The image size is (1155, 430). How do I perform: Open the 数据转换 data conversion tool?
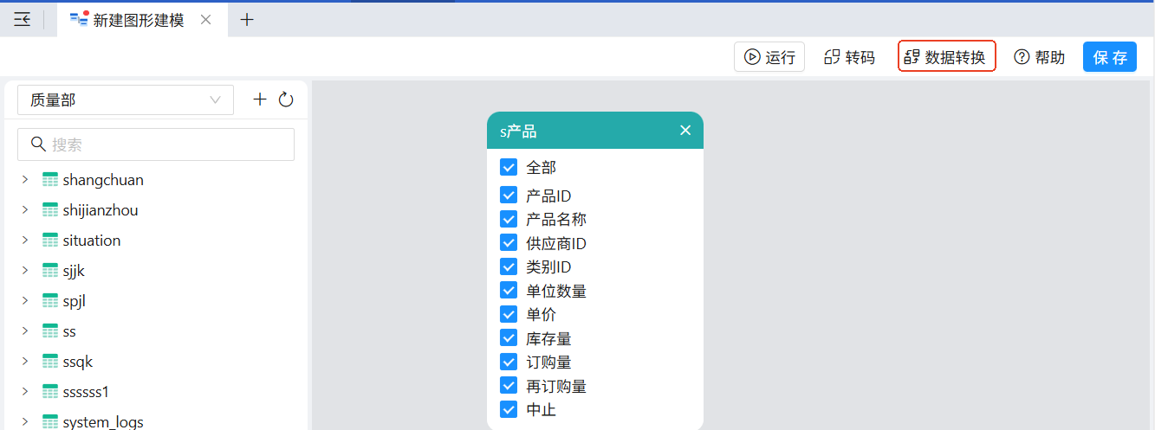tap(946, 57)
